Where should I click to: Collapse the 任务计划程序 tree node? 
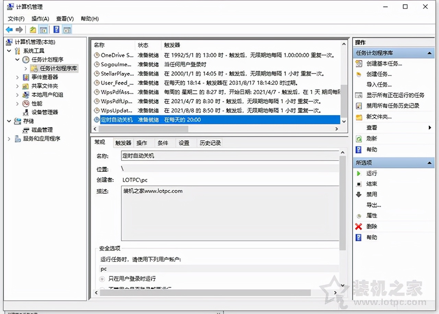point(17,60)
